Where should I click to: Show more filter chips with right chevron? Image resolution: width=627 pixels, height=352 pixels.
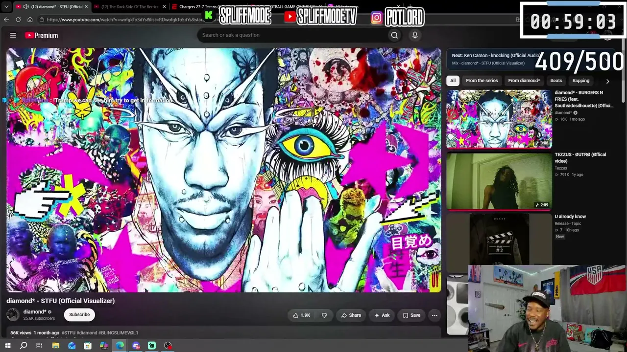pos(607,81)
